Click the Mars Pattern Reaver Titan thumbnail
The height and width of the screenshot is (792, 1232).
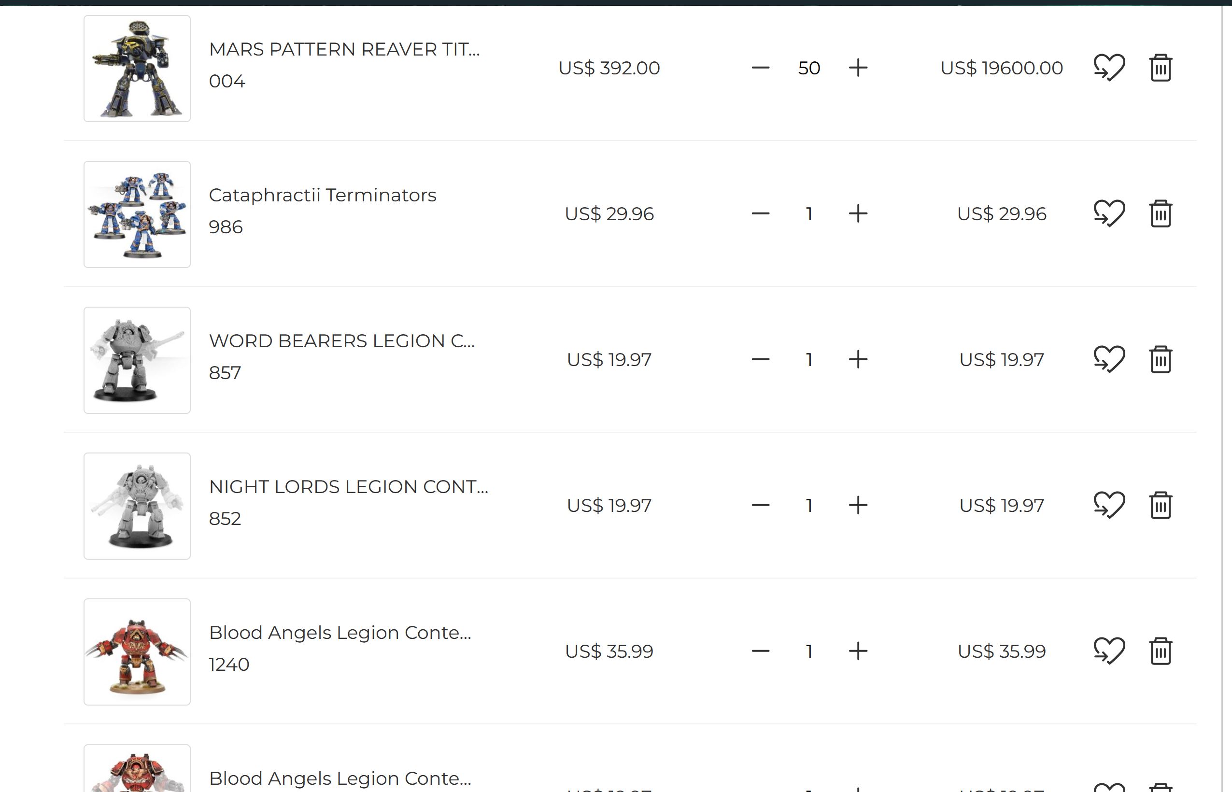(x=137, y=69)
